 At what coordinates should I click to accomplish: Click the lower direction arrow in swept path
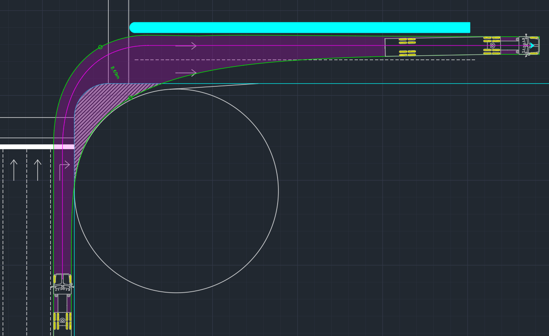point(186,73)
